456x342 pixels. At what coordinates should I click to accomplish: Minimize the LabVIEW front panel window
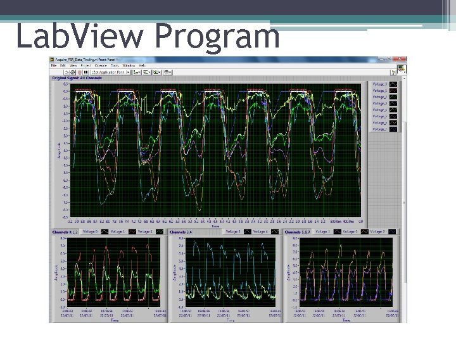[382, 59]
